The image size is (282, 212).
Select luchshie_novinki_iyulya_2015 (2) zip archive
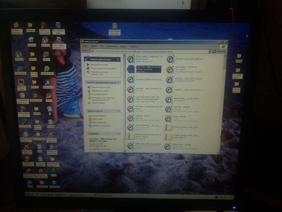(182, 137)
